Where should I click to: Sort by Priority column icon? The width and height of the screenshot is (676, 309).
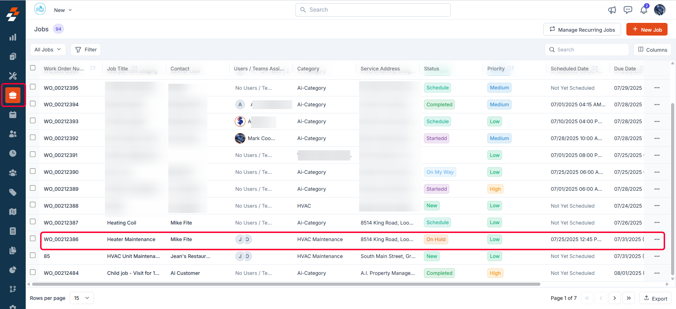click(511, 68)
